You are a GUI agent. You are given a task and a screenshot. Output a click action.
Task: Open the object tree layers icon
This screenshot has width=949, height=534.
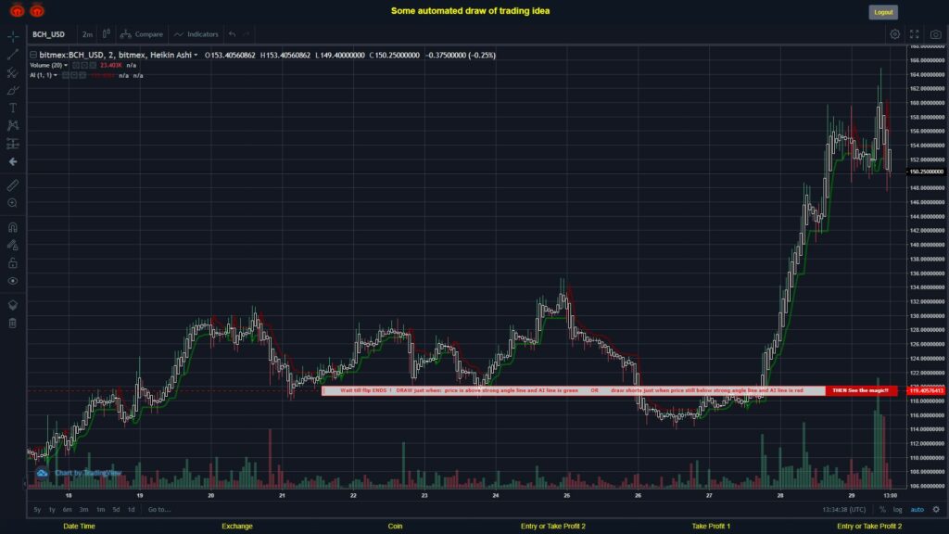click(x=13, y=305)
